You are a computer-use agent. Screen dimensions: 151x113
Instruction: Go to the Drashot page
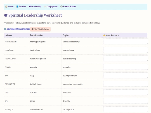[21, 6]
